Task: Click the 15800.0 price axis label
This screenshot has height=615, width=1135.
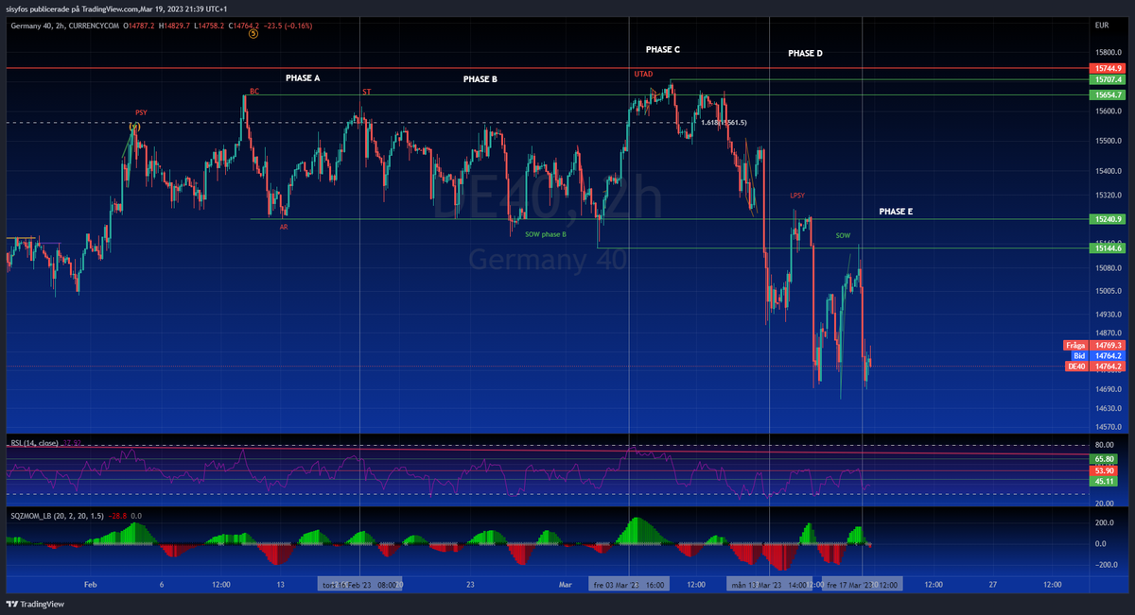Action: [x=1107, y=53]
